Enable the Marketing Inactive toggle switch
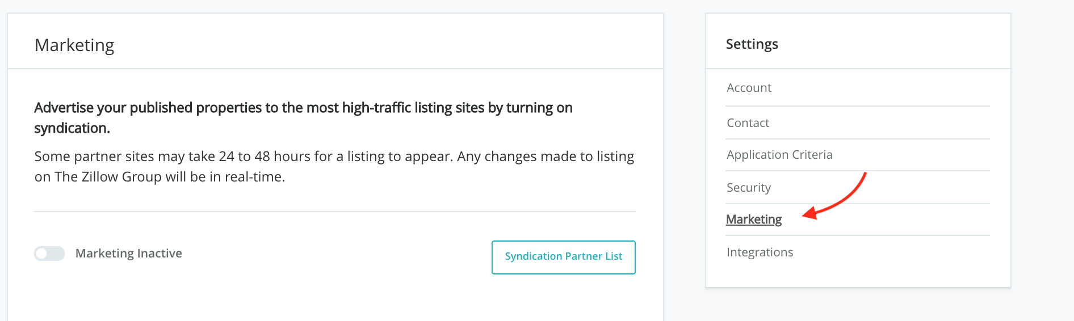Screen dimensions: 1074x321 [49, 254]
